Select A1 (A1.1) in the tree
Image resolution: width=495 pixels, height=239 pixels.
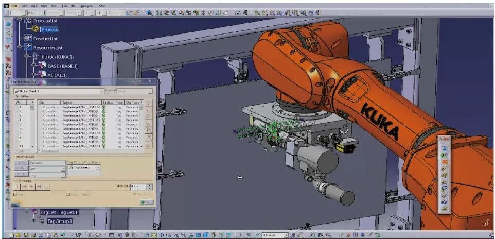click(x=57, y=75)
